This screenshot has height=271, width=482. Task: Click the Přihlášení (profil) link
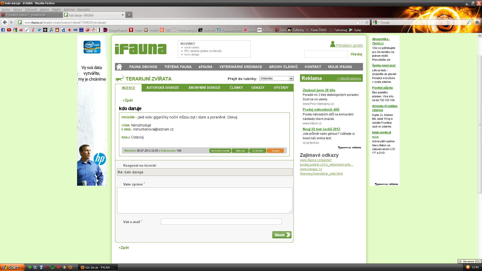coord(349,45)
